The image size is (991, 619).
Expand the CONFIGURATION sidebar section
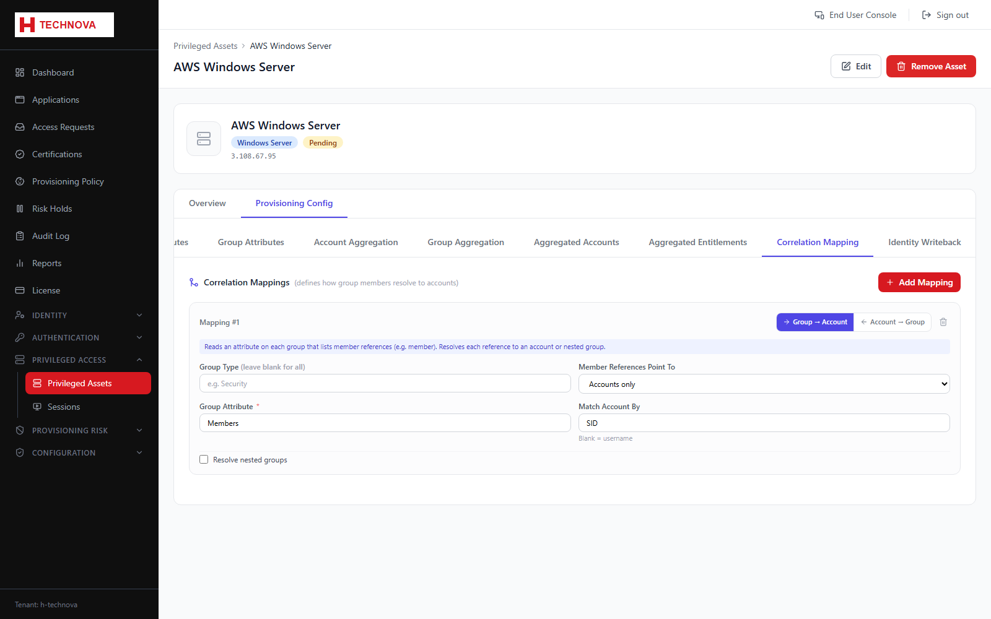pos(79,452)
